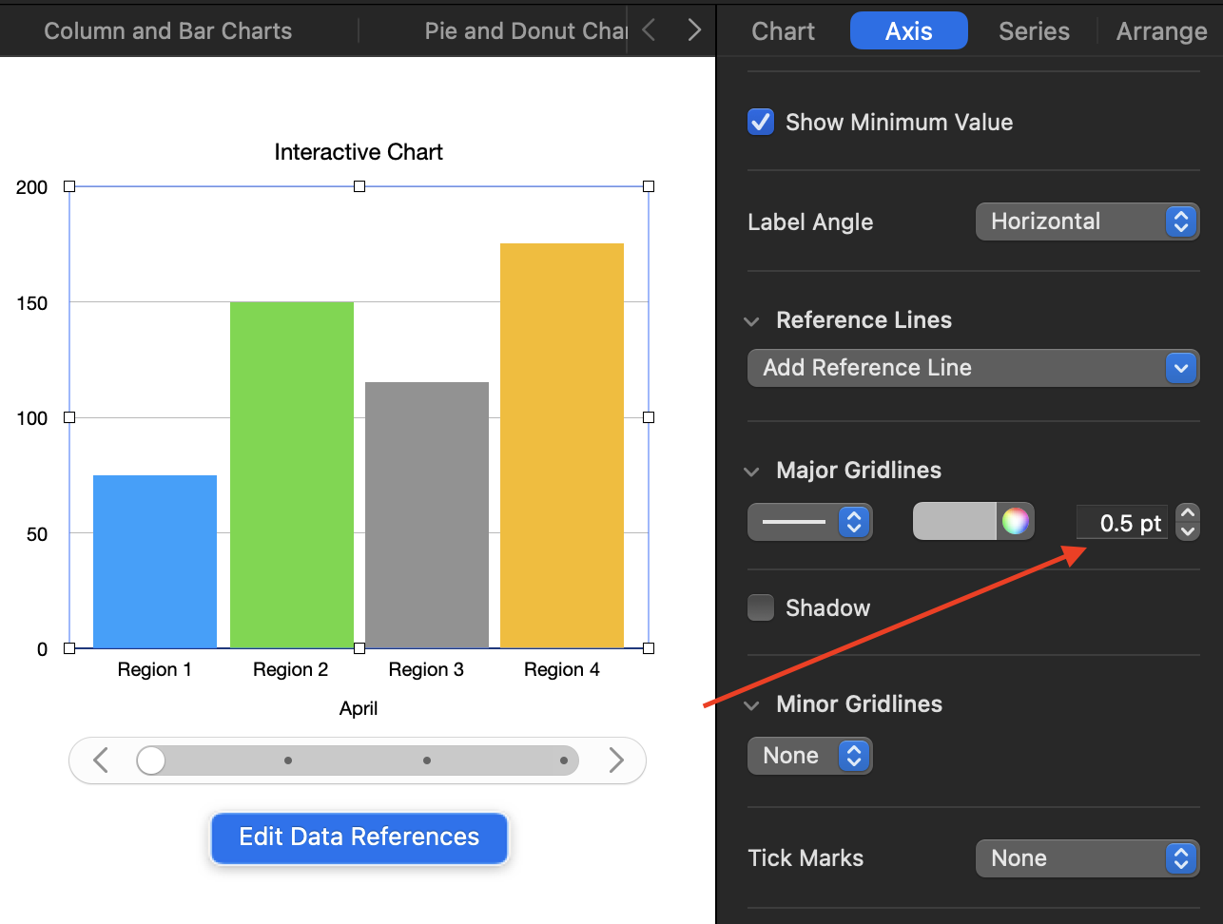Collapse the Reference Lines section
The width and height of the screenshot is (1223, 924).
tap(752, 321)
